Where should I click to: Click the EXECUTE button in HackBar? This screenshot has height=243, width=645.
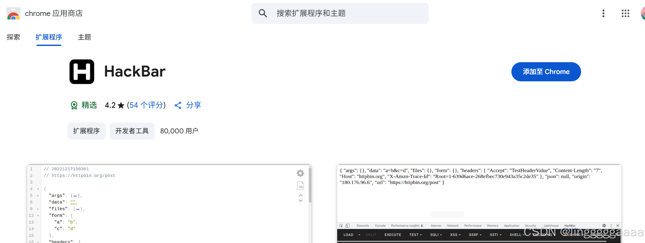[393, 235]
